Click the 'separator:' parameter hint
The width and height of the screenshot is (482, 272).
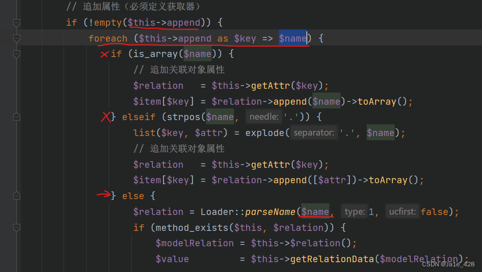point(314,133)
